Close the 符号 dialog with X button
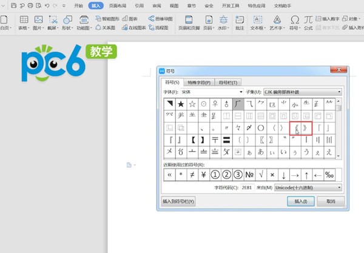The height and width of the screenshot is (253, 364). point(339,70)
